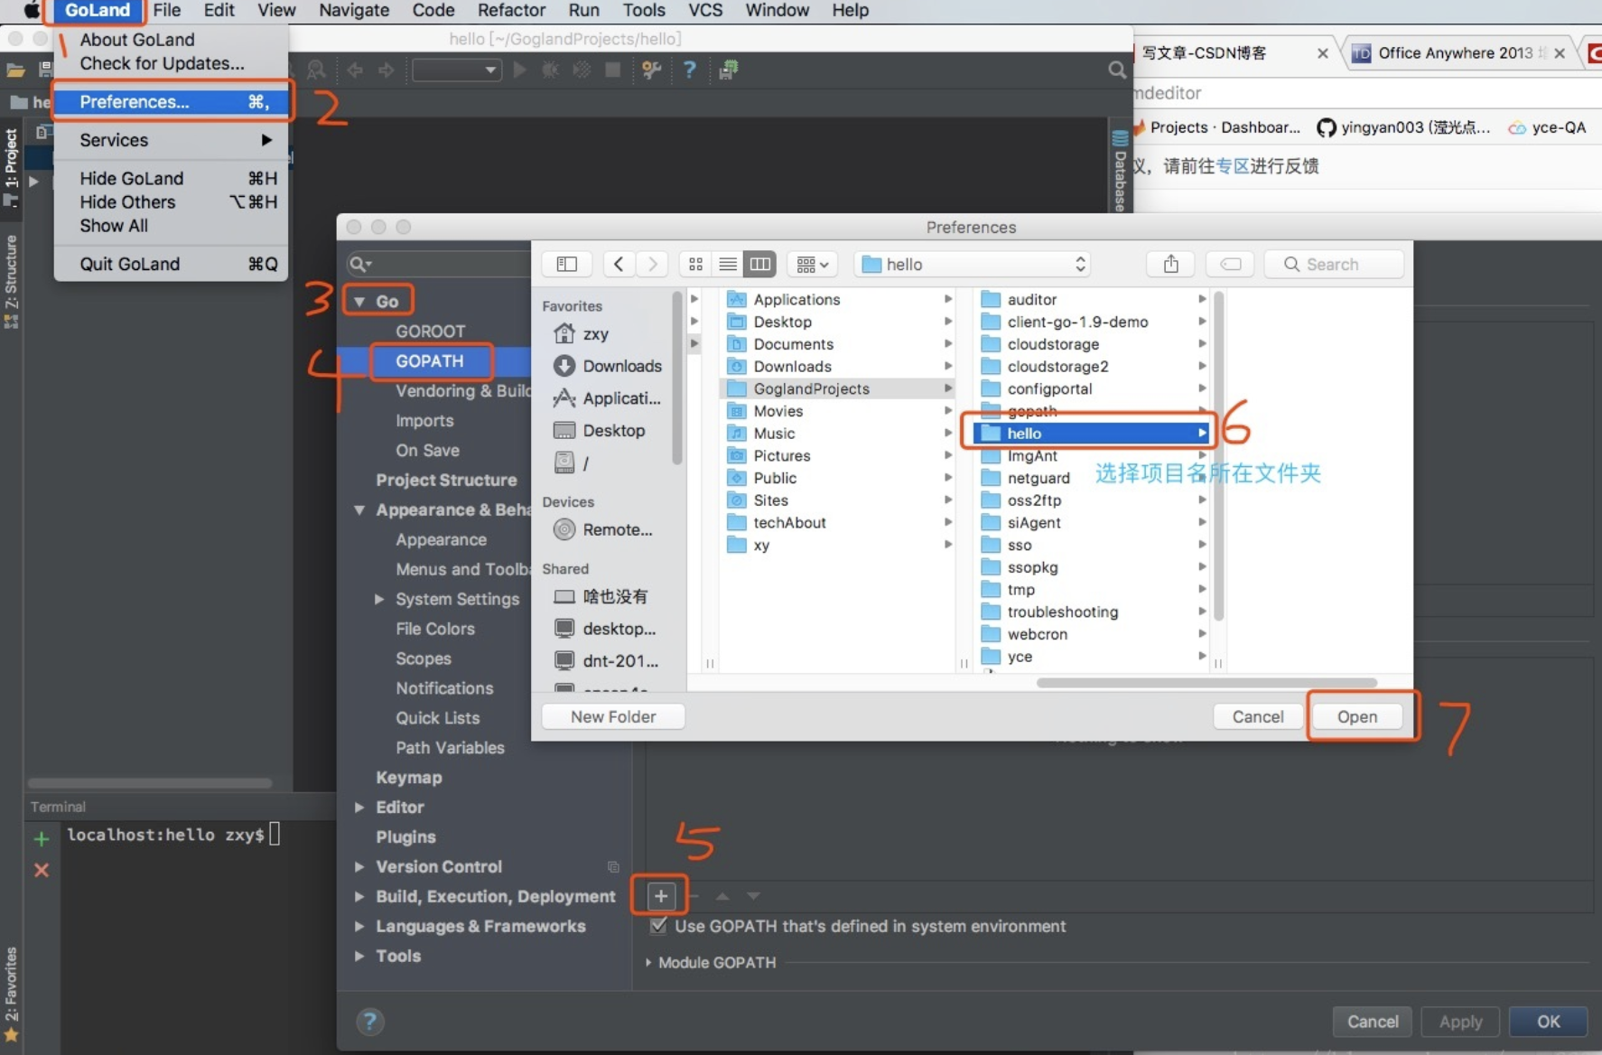The image size is (1602, 1055).
Task: Open the GoLand application menu
Action: coord(98,11)
